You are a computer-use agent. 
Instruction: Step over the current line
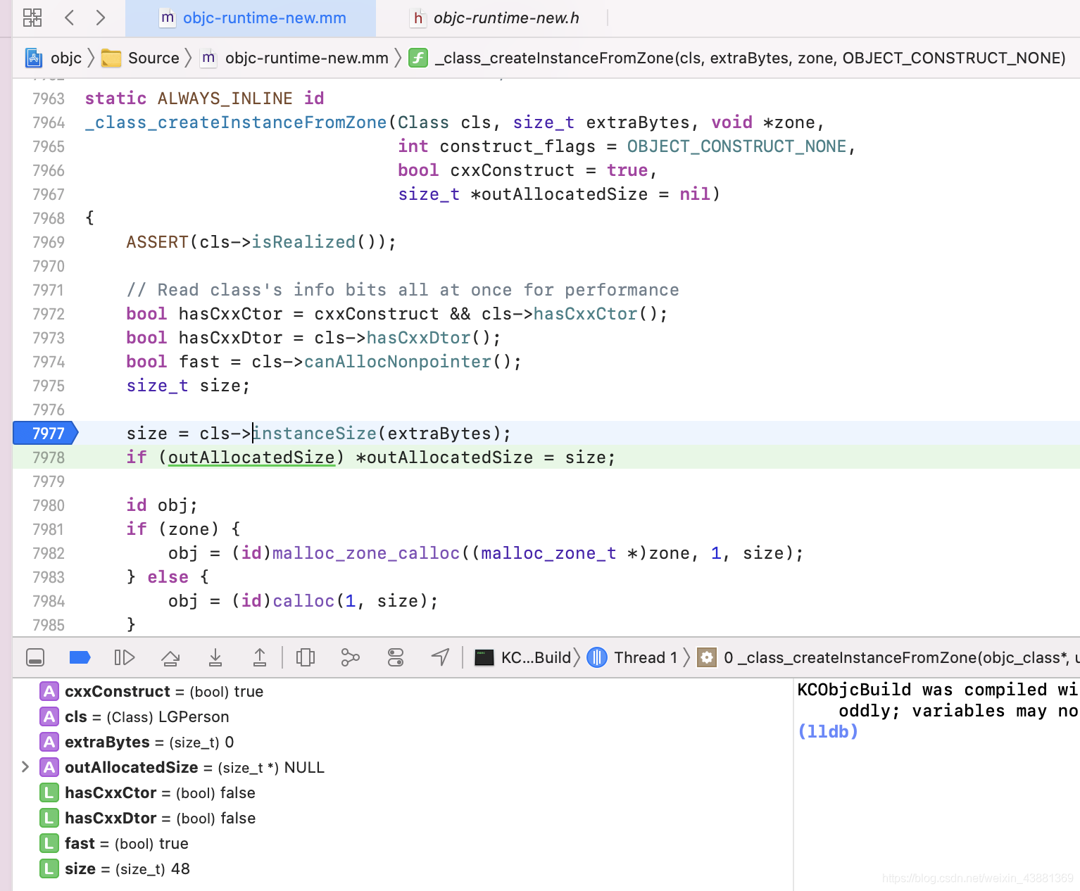coord(170,657)
